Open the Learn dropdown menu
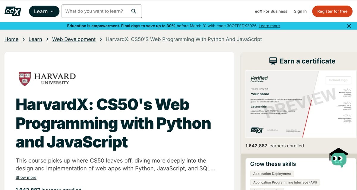This screenshot has width=357, height=190. coord(44,11)
